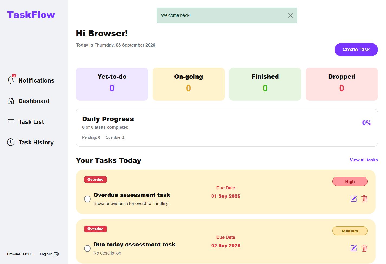Mark Overdue assessment task as complete
Image resolution: width=386 pixels, height=264 pixels.
click(x=87, y=199)
